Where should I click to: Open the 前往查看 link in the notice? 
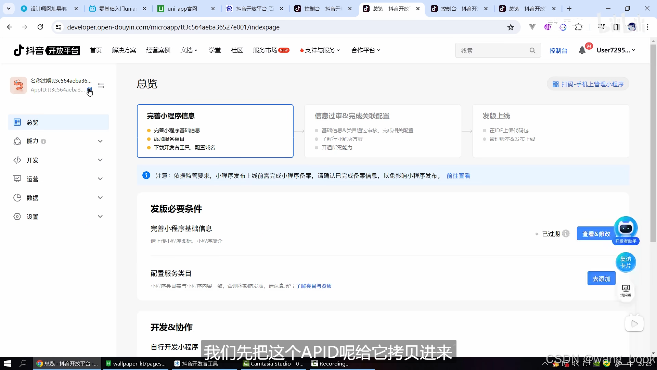tap(458, 176)
